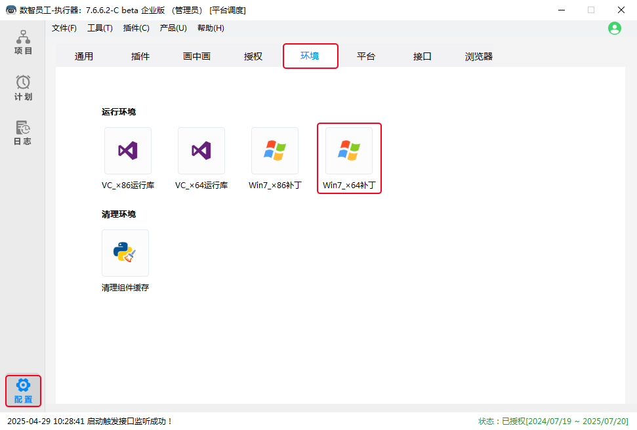Open the 工具(T) menu
The height and width of the screenshot is (430, 637).
click(x=100, y=28)
